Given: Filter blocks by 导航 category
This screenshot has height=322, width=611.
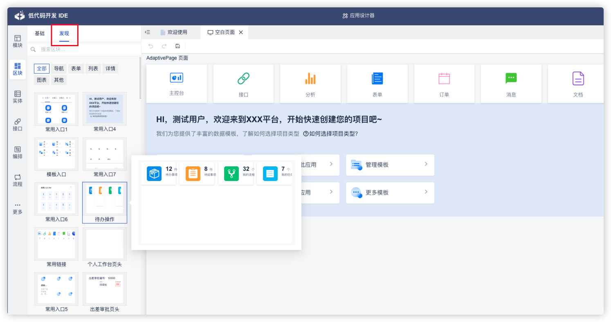Looking at the screenshot, I should [x=59, y=69].
